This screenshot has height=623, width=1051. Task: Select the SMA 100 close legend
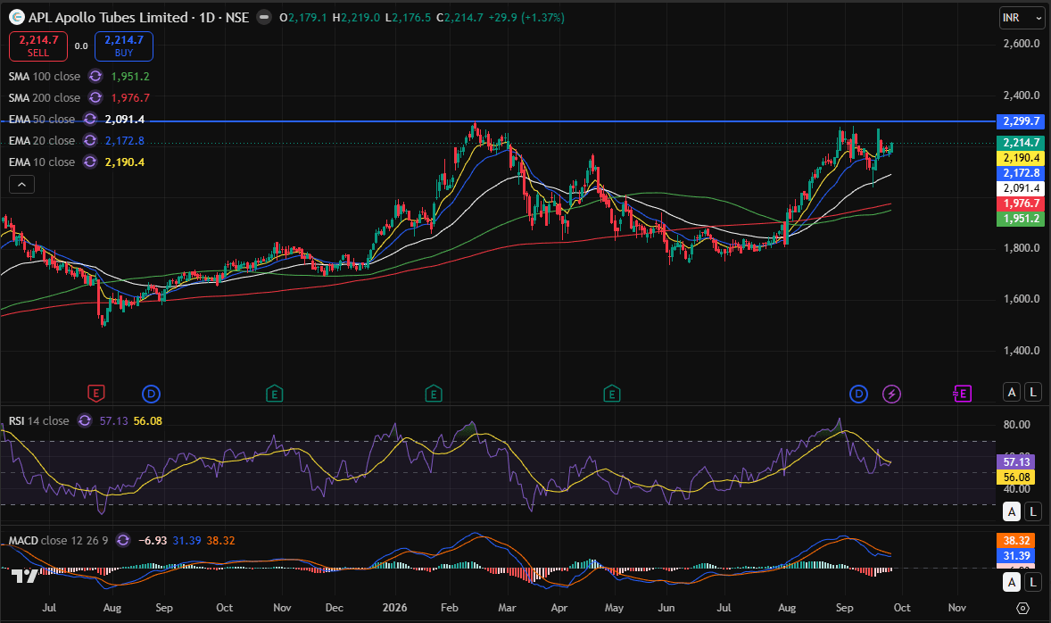tap(45, 77)
